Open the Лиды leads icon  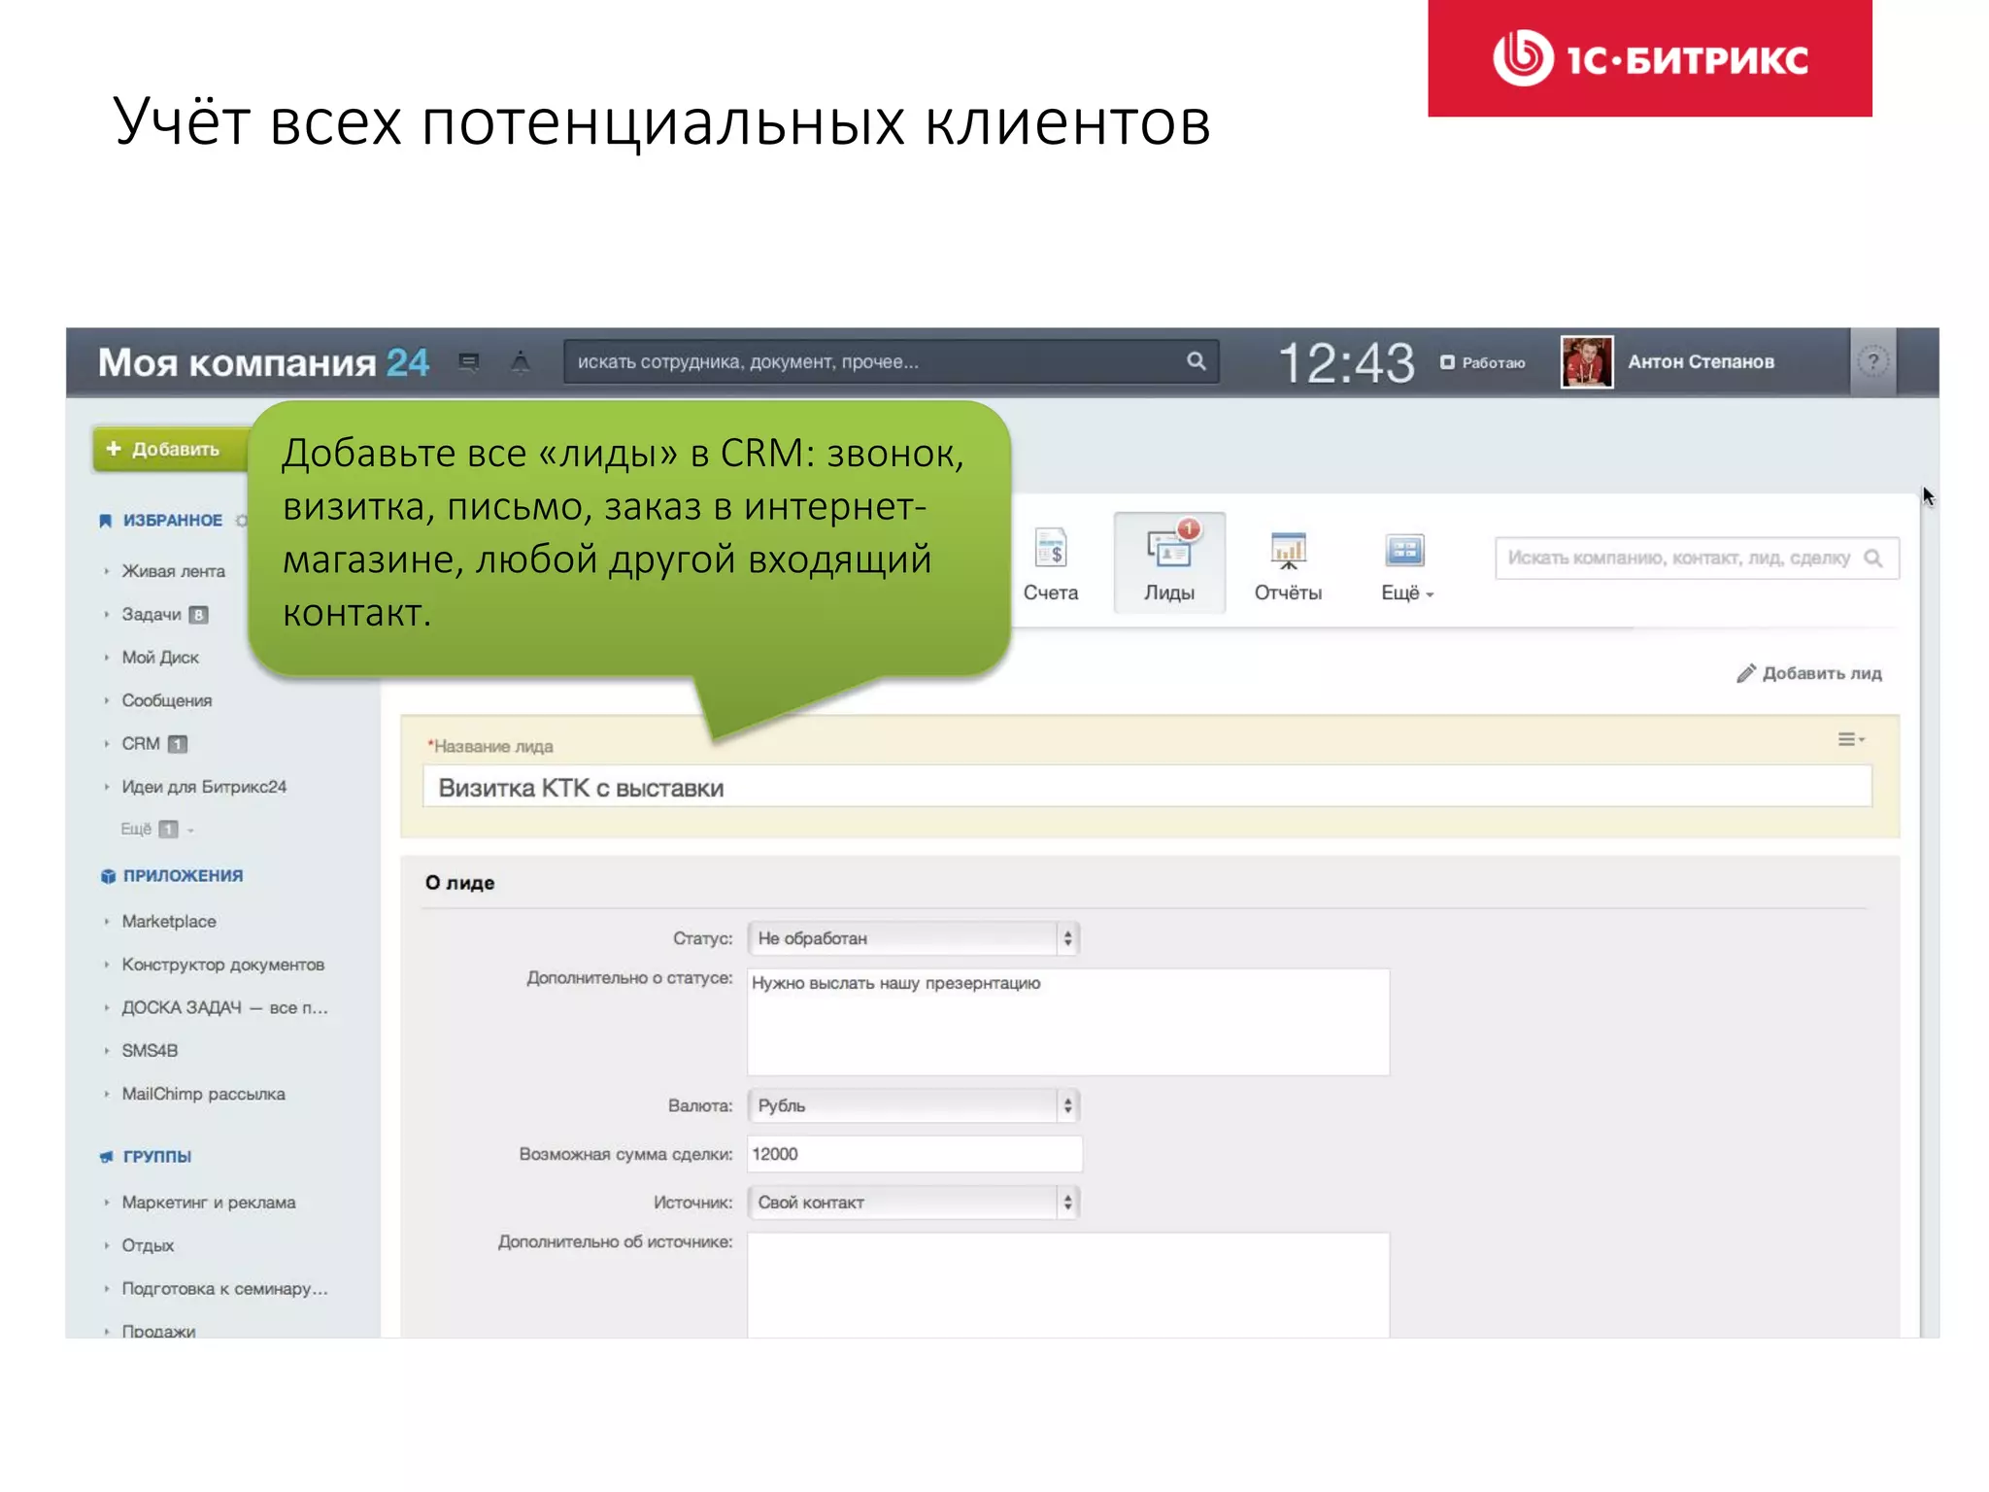pyautogui.click(x=1169, y=548)
